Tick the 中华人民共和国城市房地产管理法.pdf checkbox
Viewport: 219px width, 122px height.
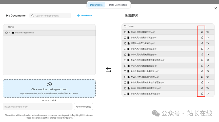point(125,83)
